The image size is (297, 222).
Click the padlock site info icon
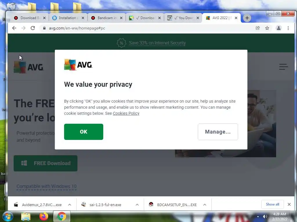pyautogui.click(x=44, y=28)
